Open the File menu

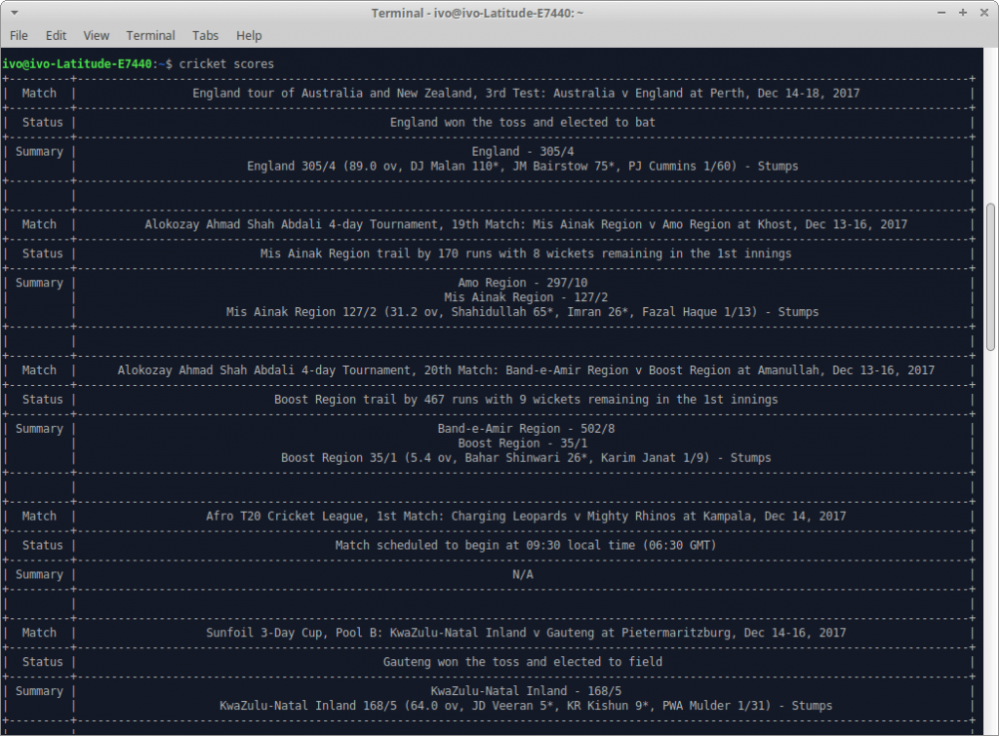click(x=19, y=35)
